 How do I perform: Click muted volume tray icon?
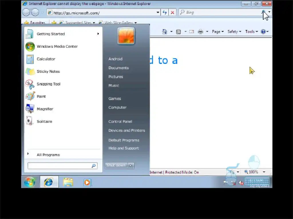click(x=241, y=183)
